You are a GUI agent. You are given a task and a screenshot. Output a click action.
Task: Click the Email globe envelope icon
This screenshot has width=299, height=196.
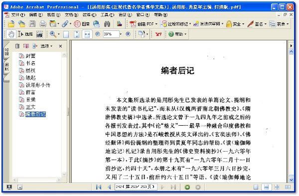(x=97, y=24)
